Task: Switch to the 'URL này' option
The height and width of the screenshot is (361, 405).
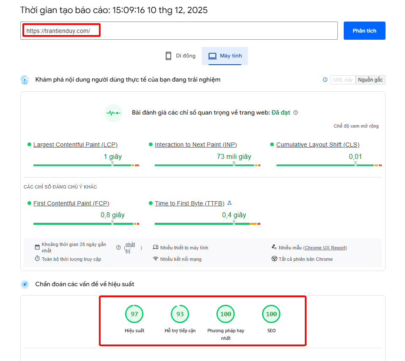Action: point(343,79)
